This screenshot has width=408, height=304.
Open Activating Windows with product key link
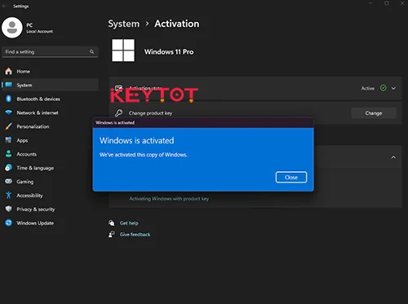169,199
